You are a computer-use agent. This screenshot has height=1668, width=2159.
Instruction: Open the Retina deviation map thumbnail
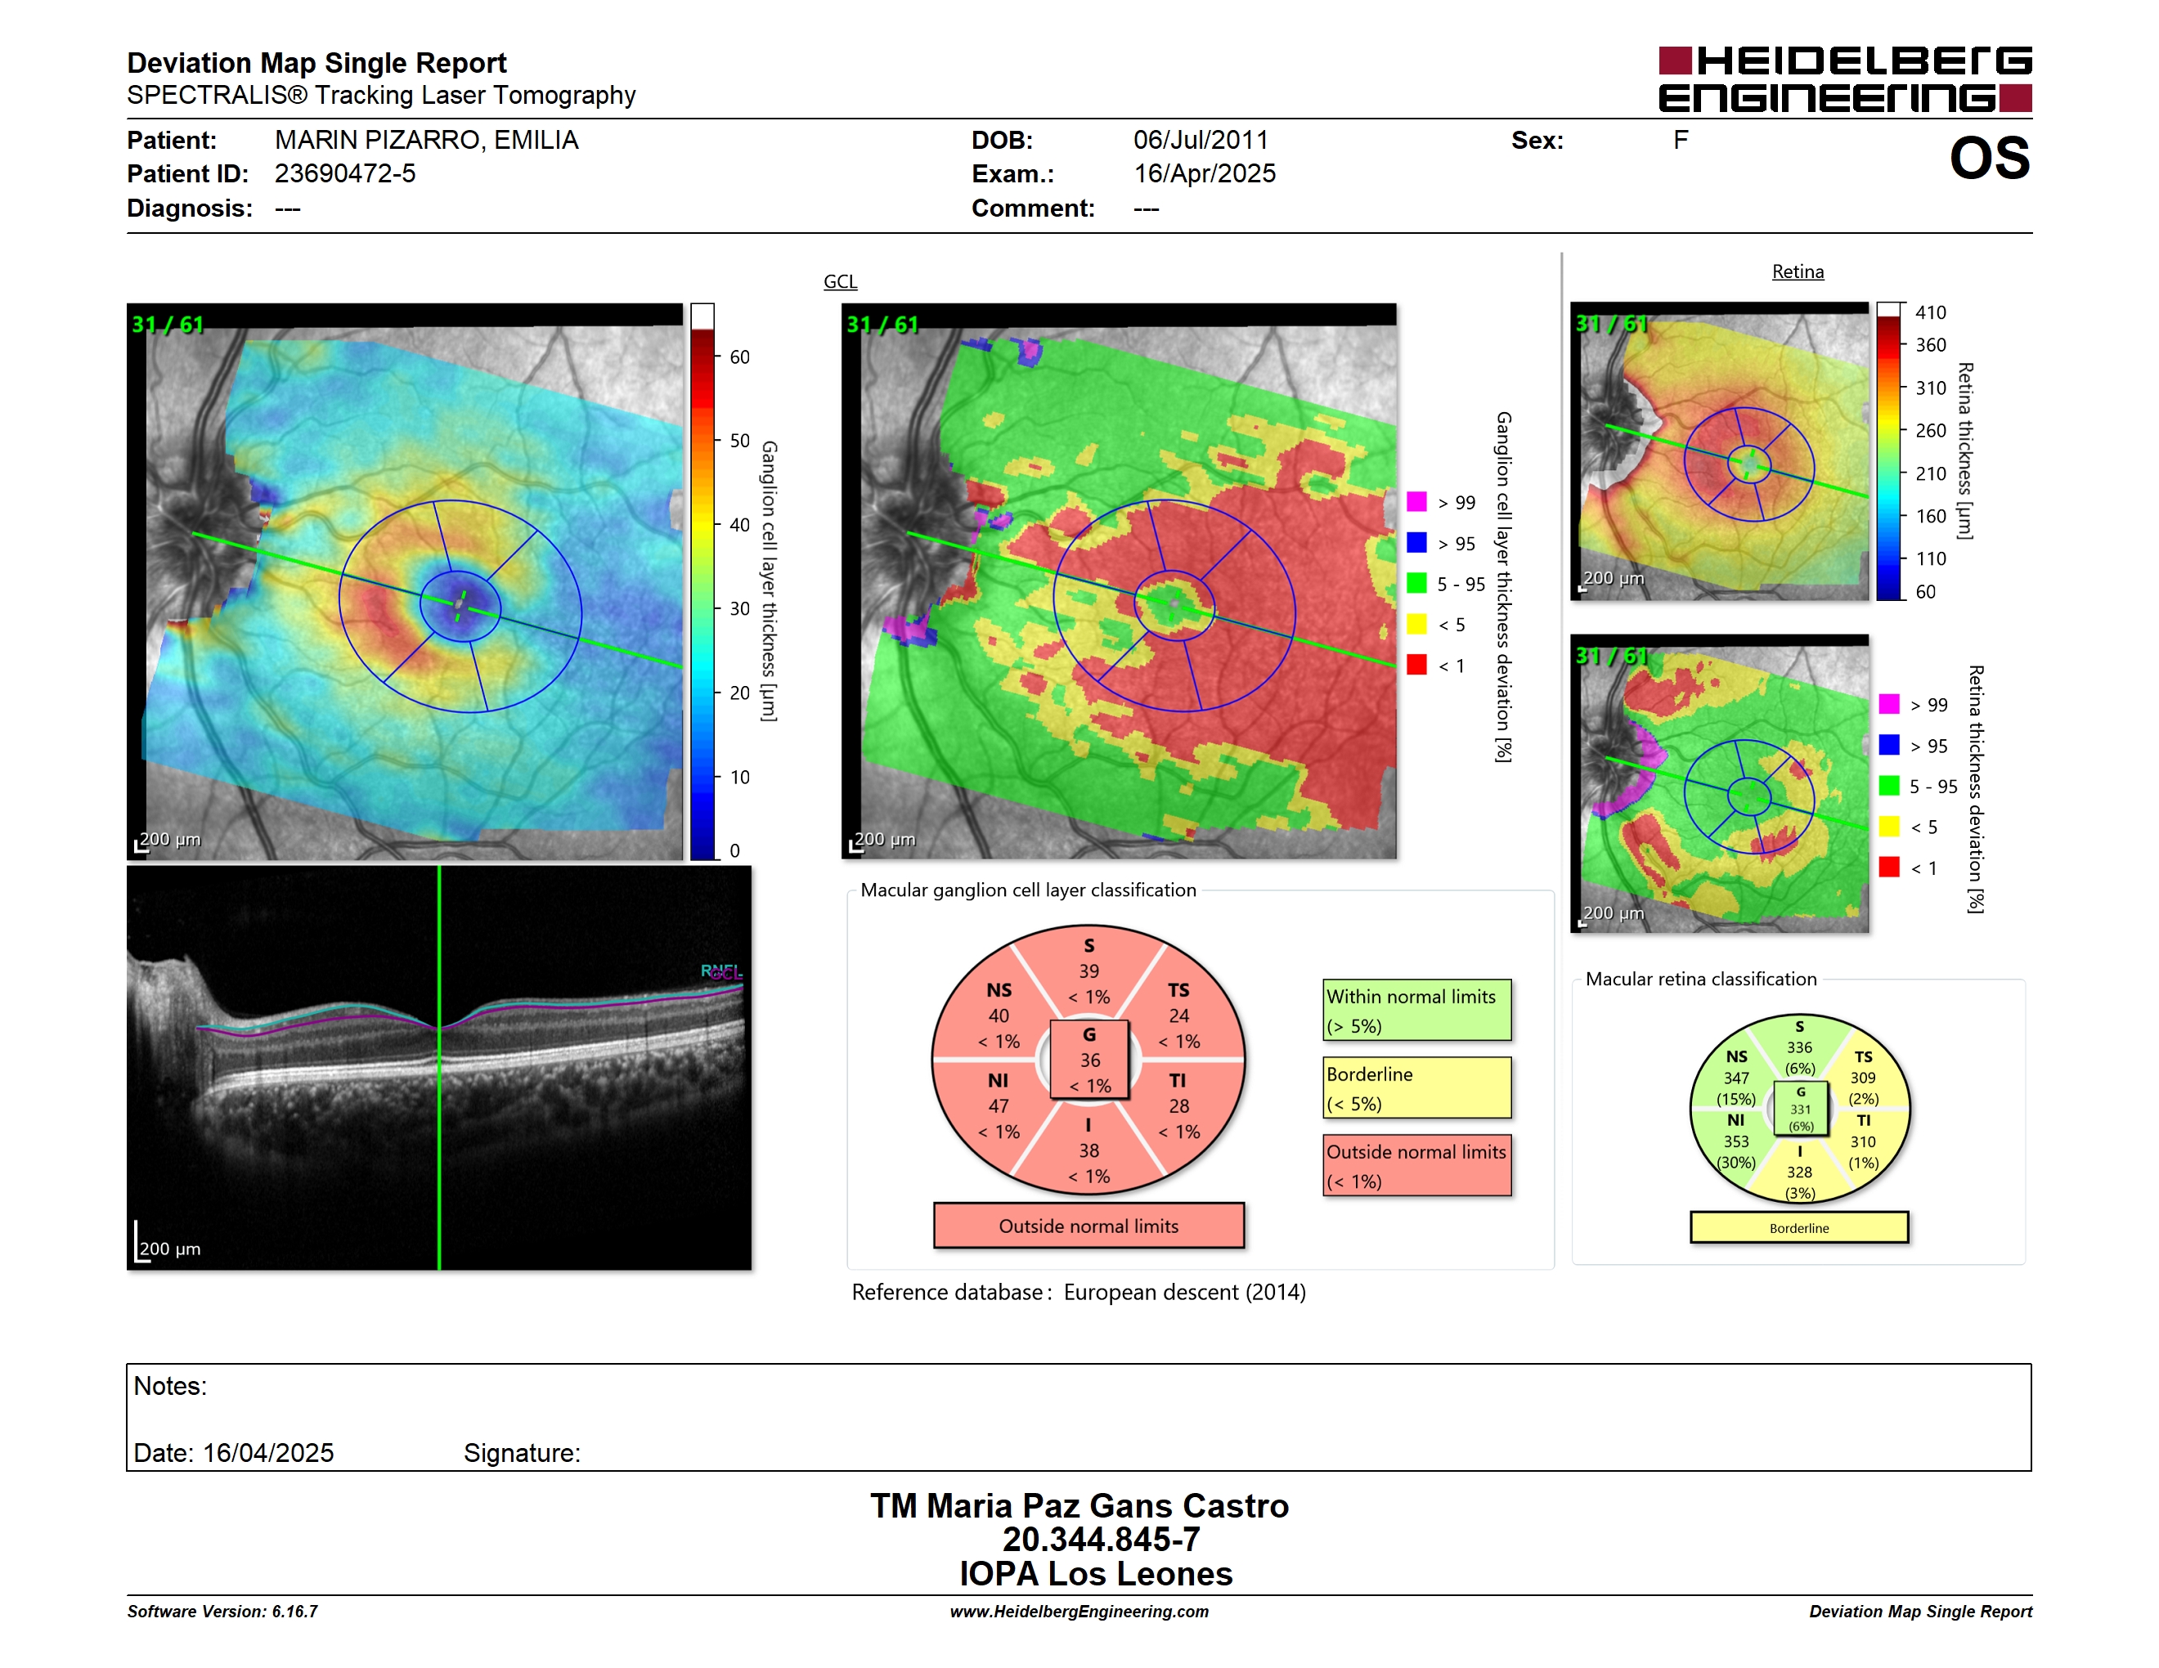pyautogui.click(x=1719, y=783)
